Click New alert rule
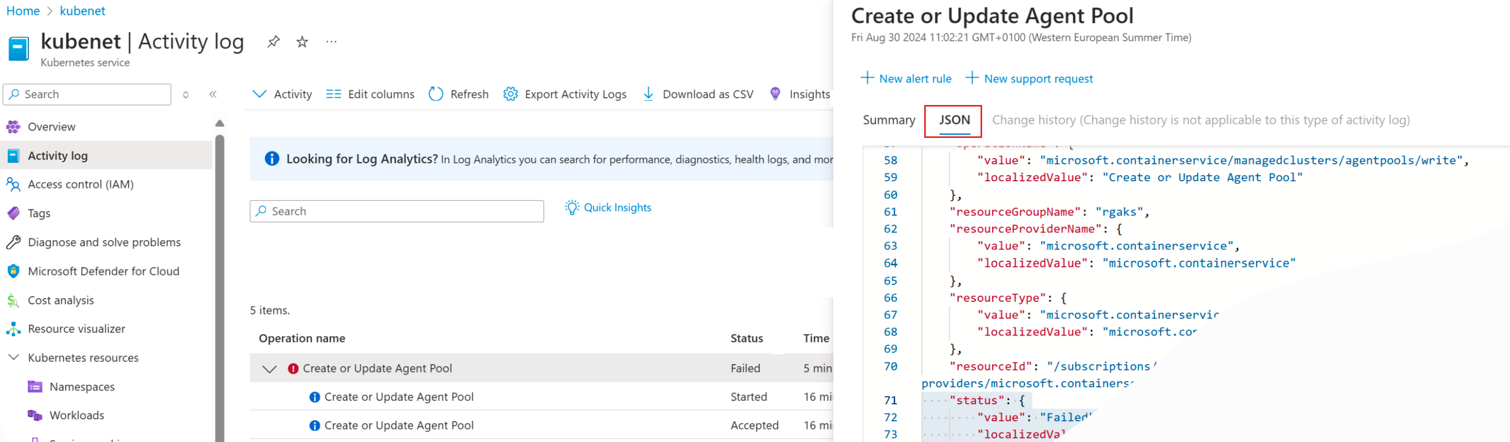This screenshot has height=442, width=1510. pyautogui.click(x=906, y=79)
